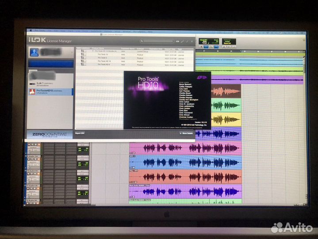Select the iLok 1 device in sidebar

pos(51,84)
